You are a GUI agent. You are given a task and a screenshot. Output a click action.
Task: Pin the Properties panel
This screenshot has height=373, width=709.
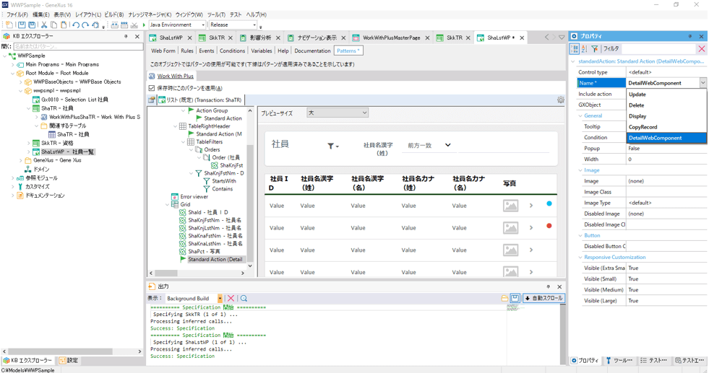click(x=690, y=36)
